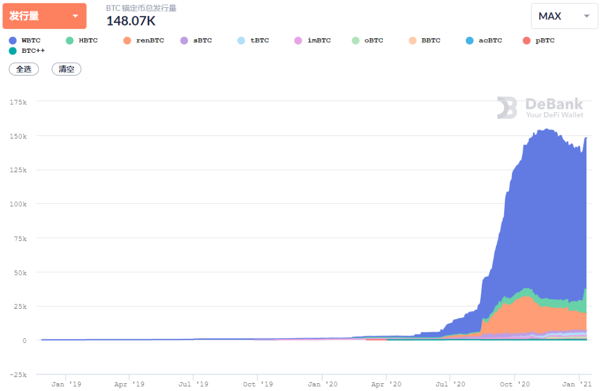The image size is (601, 391).
Task: Click the 175k y-axis label
Action: pos(18,102)
